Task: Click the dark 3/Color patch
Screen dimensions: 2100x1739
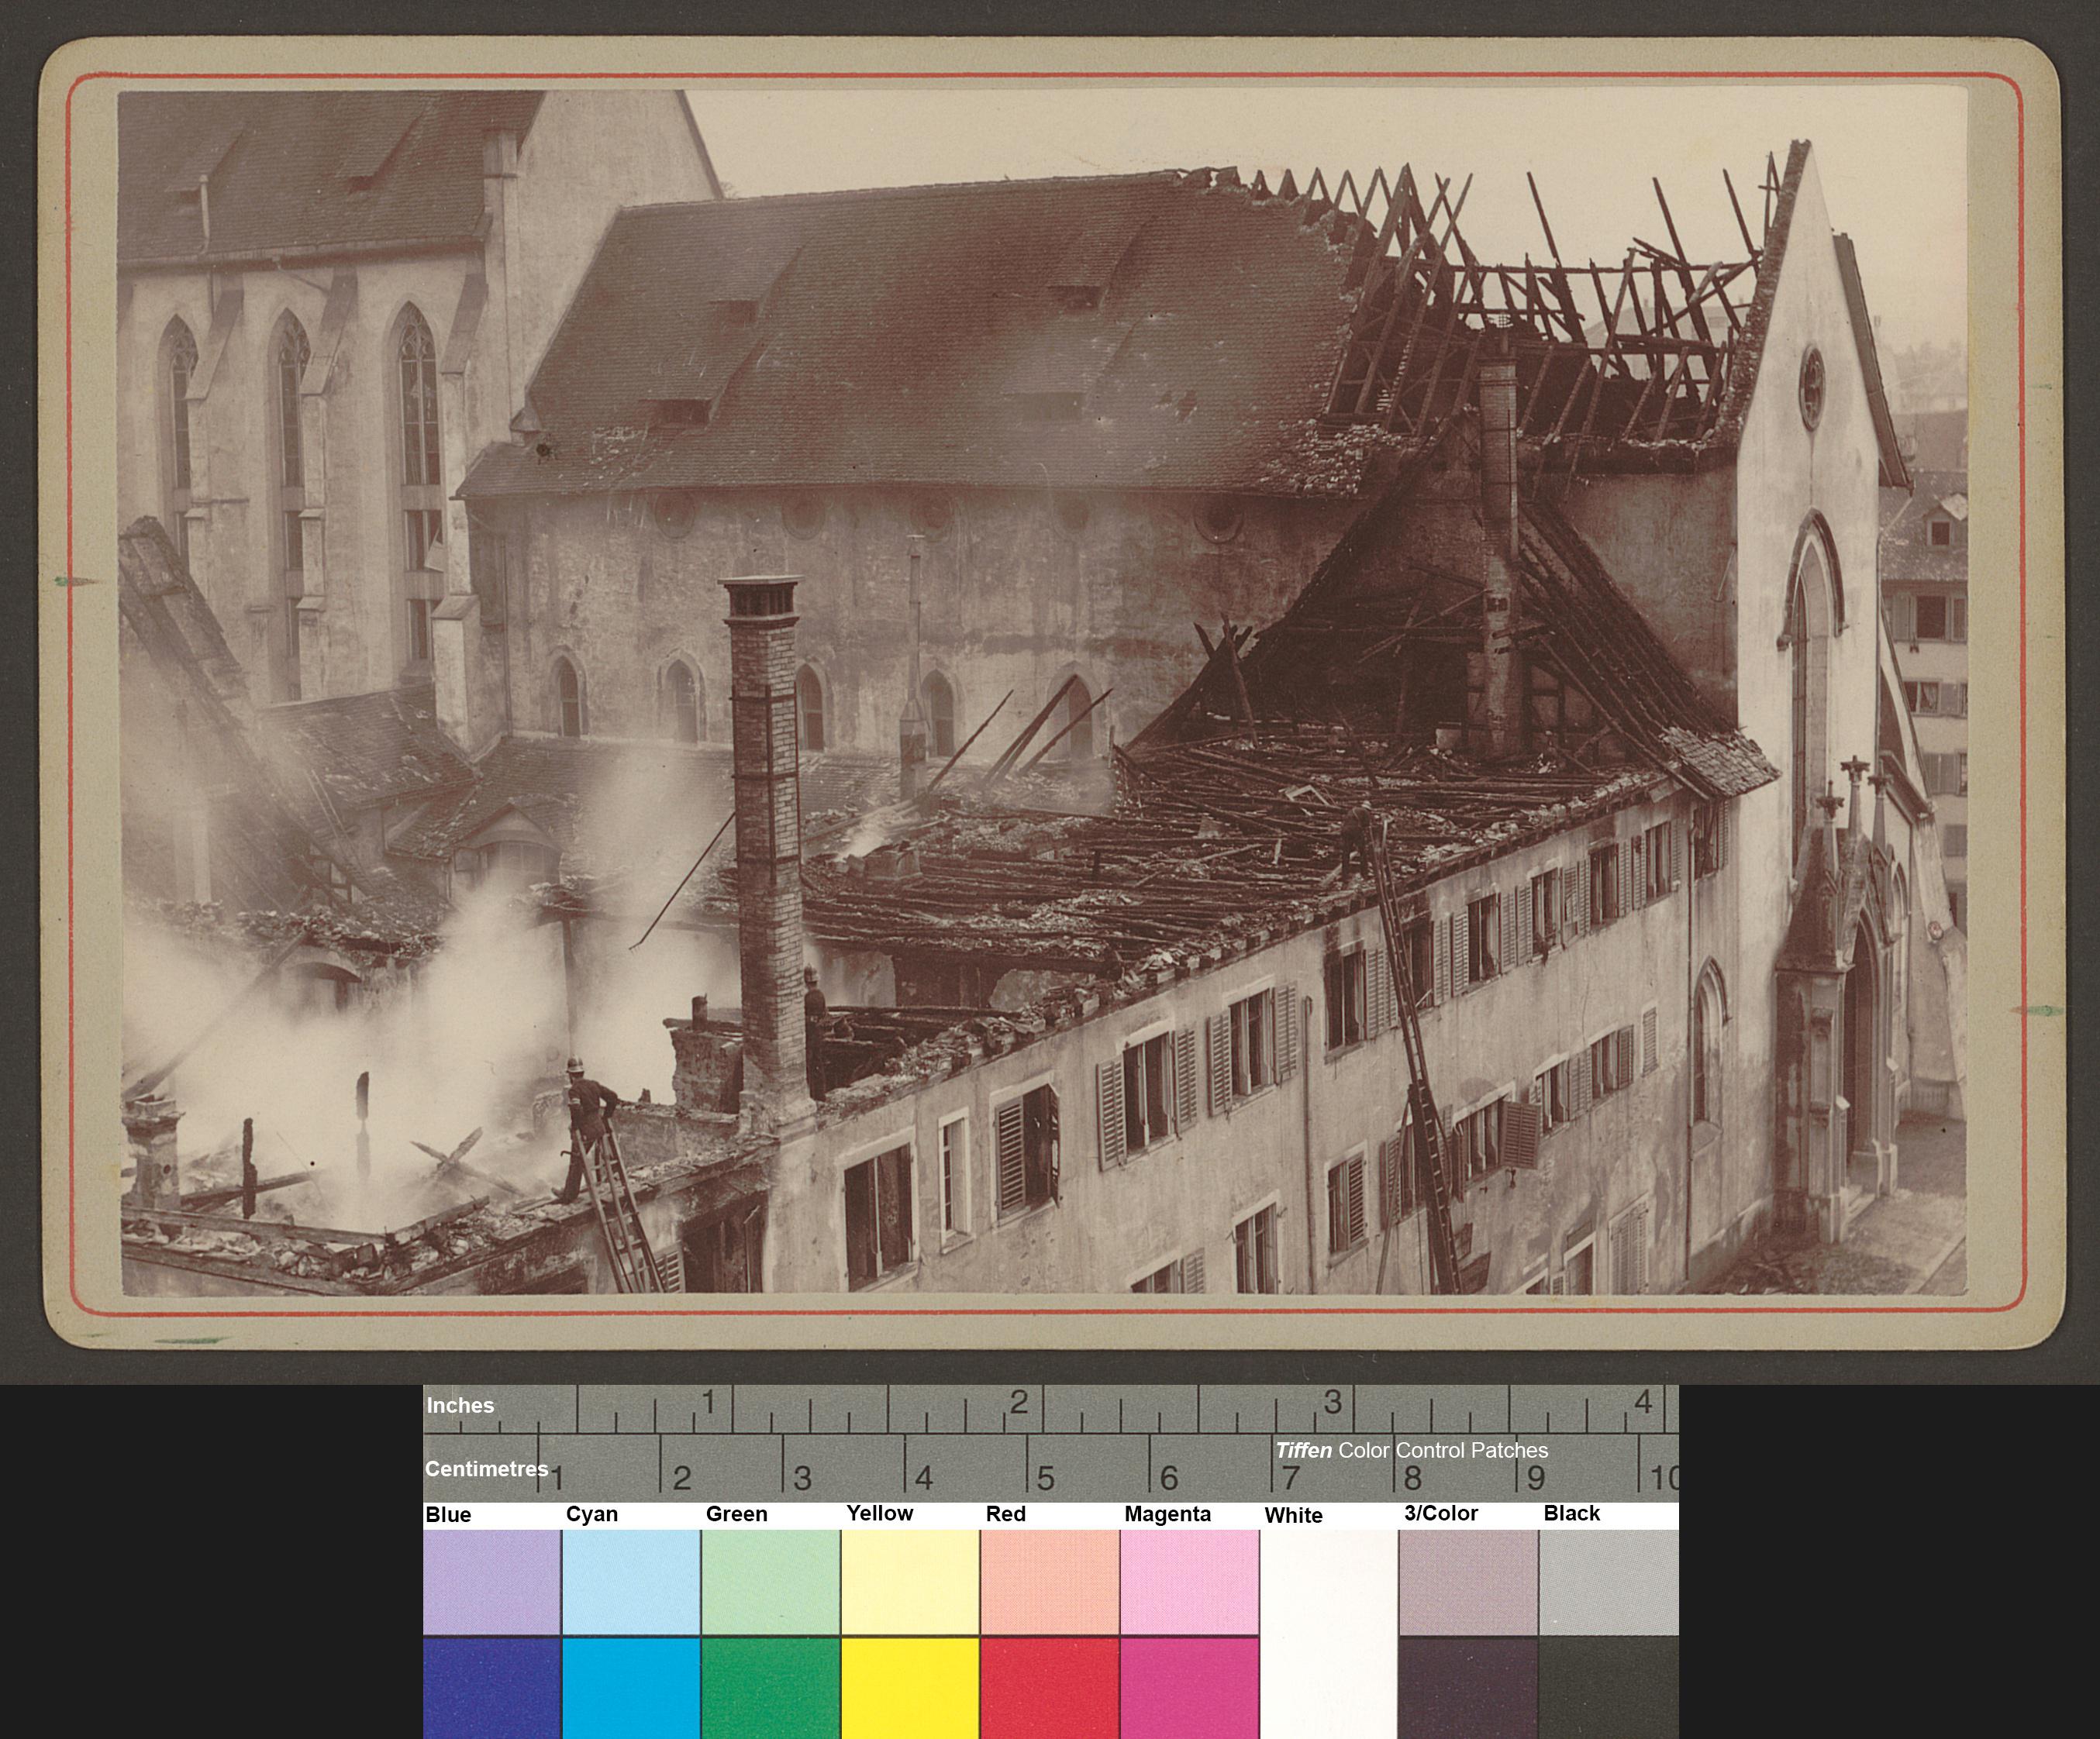Action: tap(1468, 1688)
